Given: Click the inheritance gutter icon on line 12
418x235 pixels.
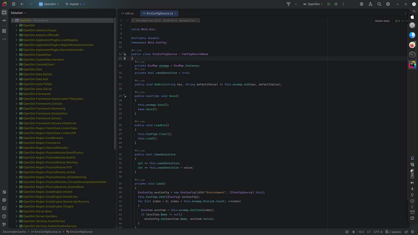Looking at the screenshot, I should coord(124,54).
